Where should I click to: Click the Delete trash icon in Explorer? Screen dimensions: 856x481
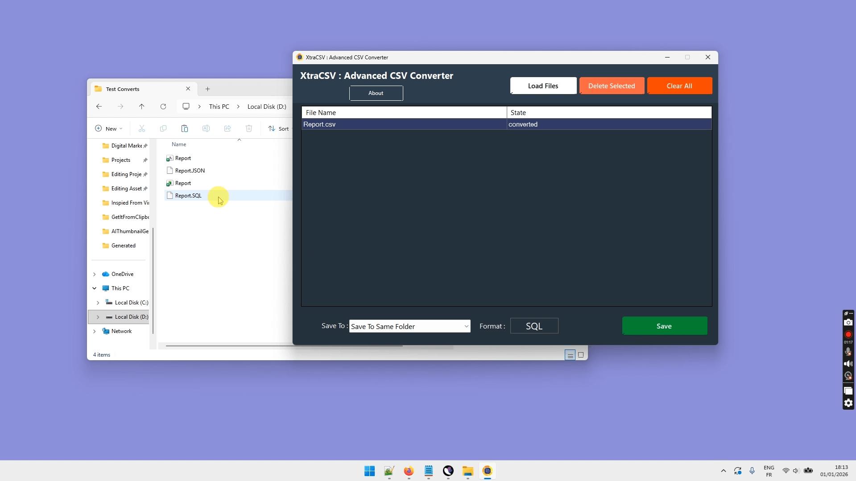tap(248, 128)
